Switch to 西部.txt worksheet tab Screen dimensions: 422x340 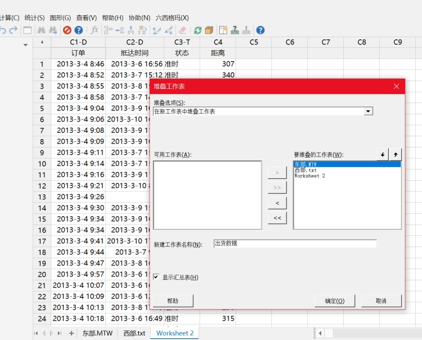point(134,333)
